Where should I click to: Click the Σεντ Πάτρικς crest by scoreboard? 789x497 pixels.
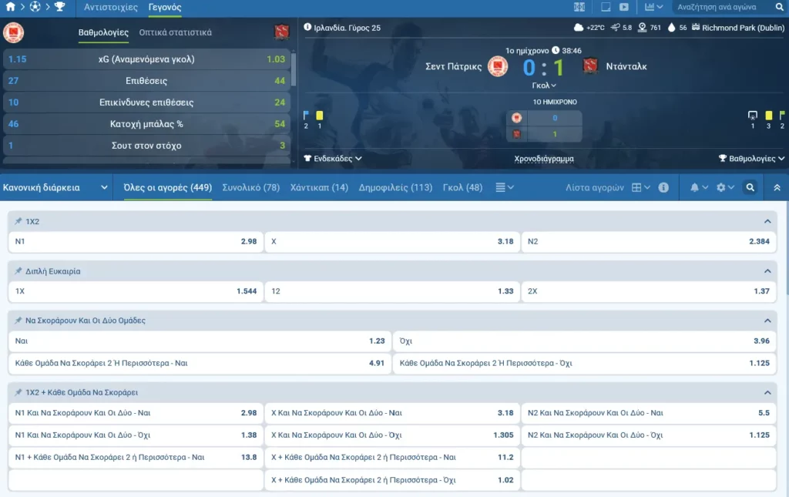click(498, 66)
